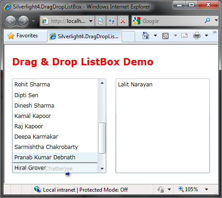
Task: Toggle the Compatibility View icon
Action: [x=100, y=21]
